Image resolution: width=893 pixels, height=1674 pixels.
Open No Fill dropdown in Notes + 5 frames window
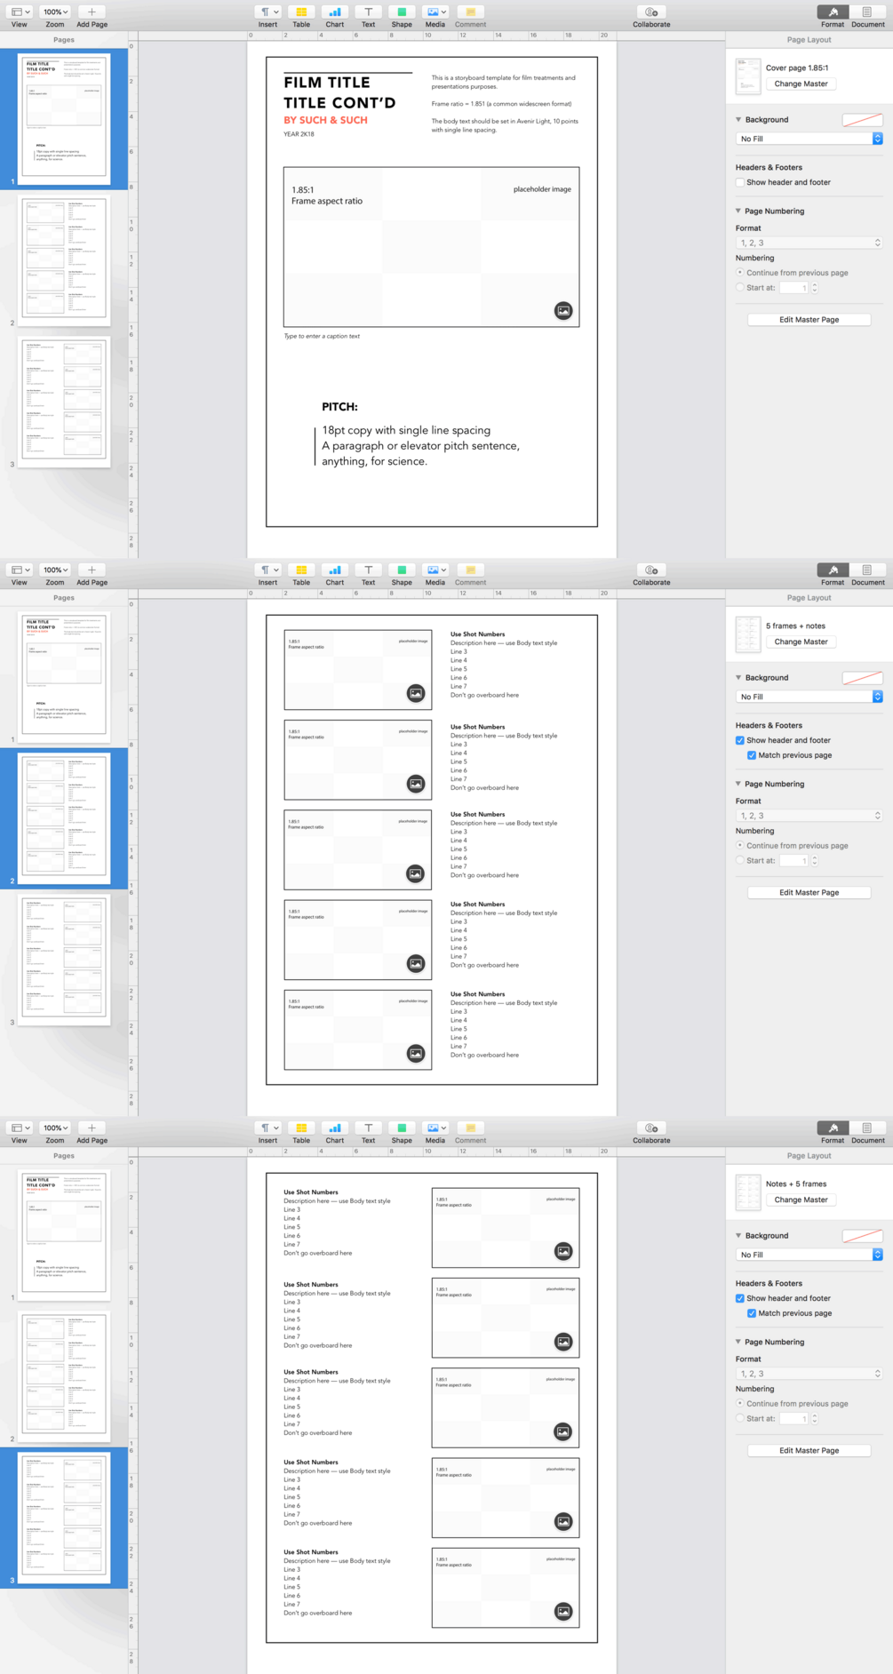809,1255
